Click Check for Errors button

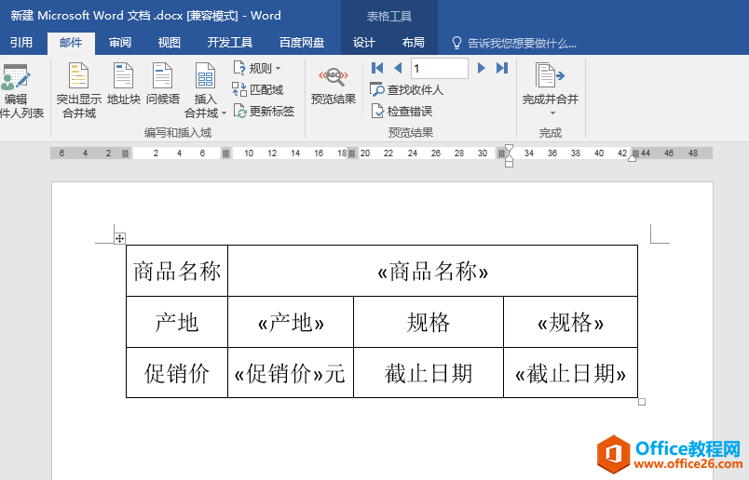tap(402, 112)
